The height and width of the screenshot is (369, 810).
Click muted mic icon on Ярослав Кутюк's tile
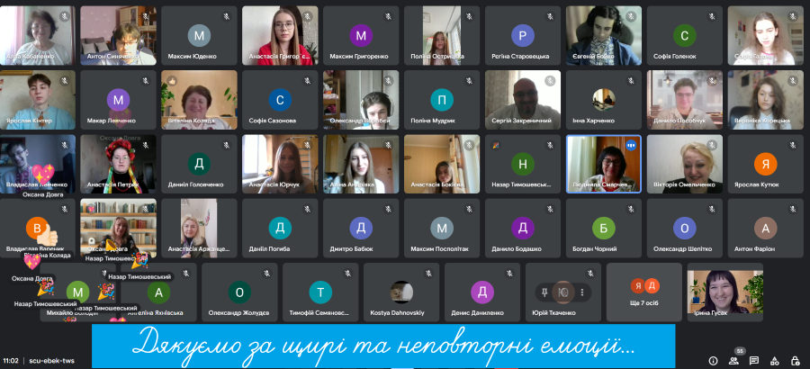[793, 145]
